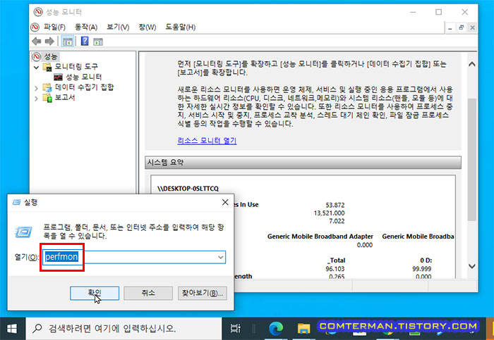The image size is (494, 340).
Task: Open File Explorer from the taskbar
Action: pyautogui.click(x=303, y=329)
